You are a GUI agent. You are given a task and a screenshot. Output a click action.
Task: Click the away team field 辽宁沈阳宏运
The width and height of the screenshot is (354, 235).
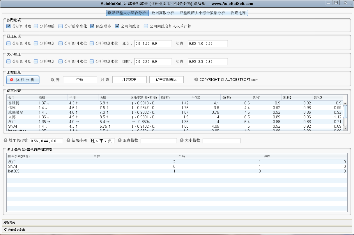coord(167,79)
